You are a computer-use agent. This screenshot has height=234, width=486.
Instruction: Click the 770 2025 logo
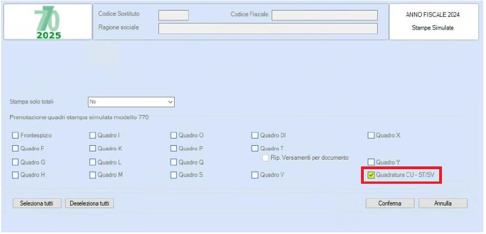[x=48, y=23]
